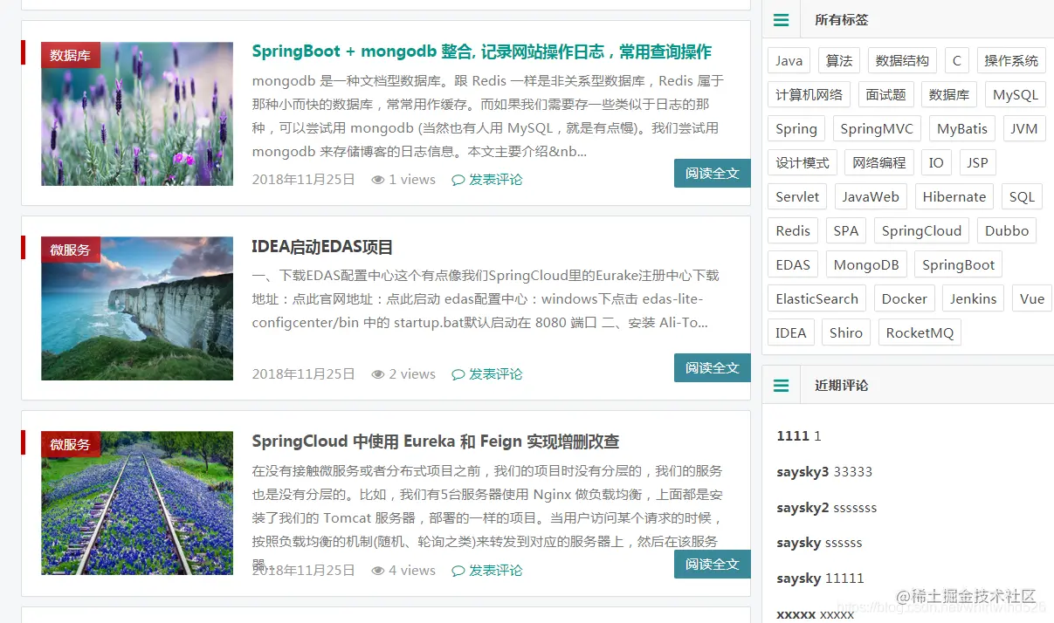1054x623 pixels.
Task: Select the Jenkins tag
Action: click(974, 298)
